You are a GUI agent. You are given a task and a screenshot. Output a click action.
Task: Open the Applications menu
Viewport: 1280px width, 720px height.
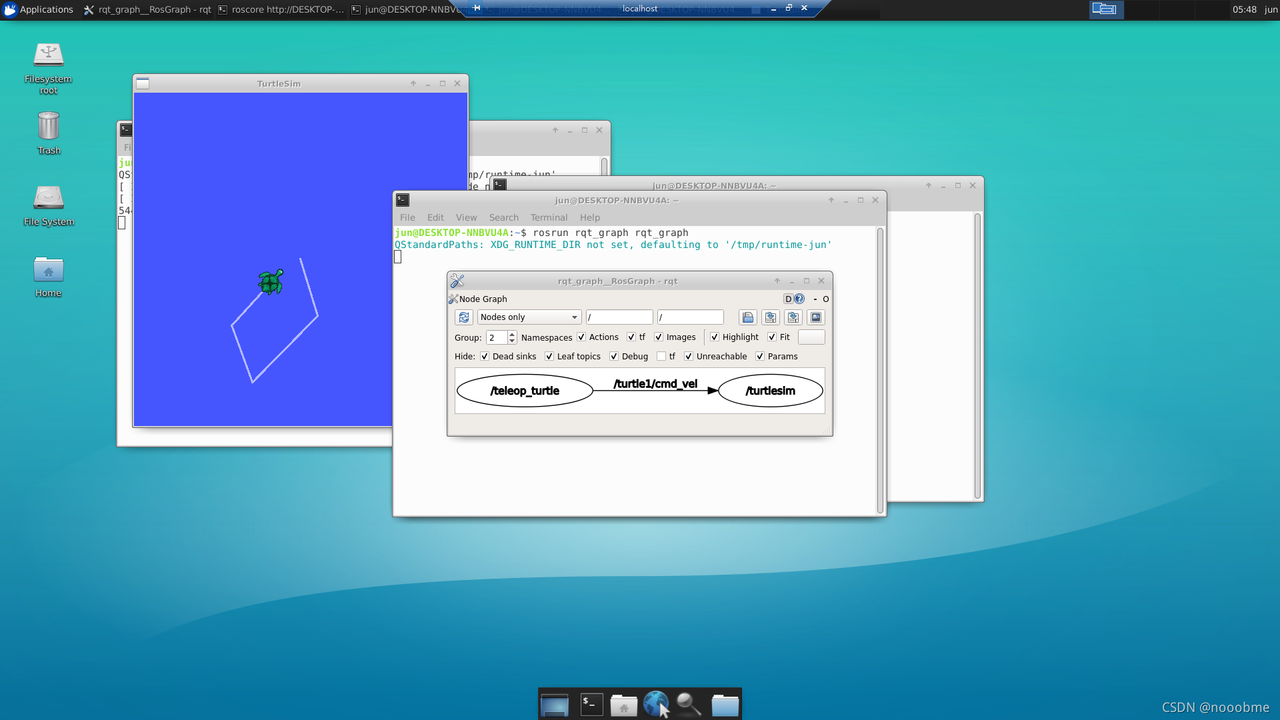tap(39, 9)
